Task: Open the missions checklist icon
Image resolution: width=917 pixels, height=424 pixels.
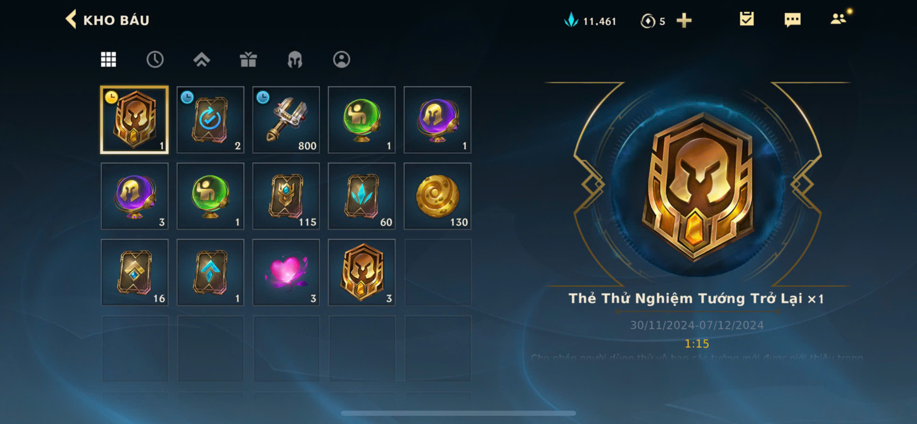Action: [x=746, y=19]
